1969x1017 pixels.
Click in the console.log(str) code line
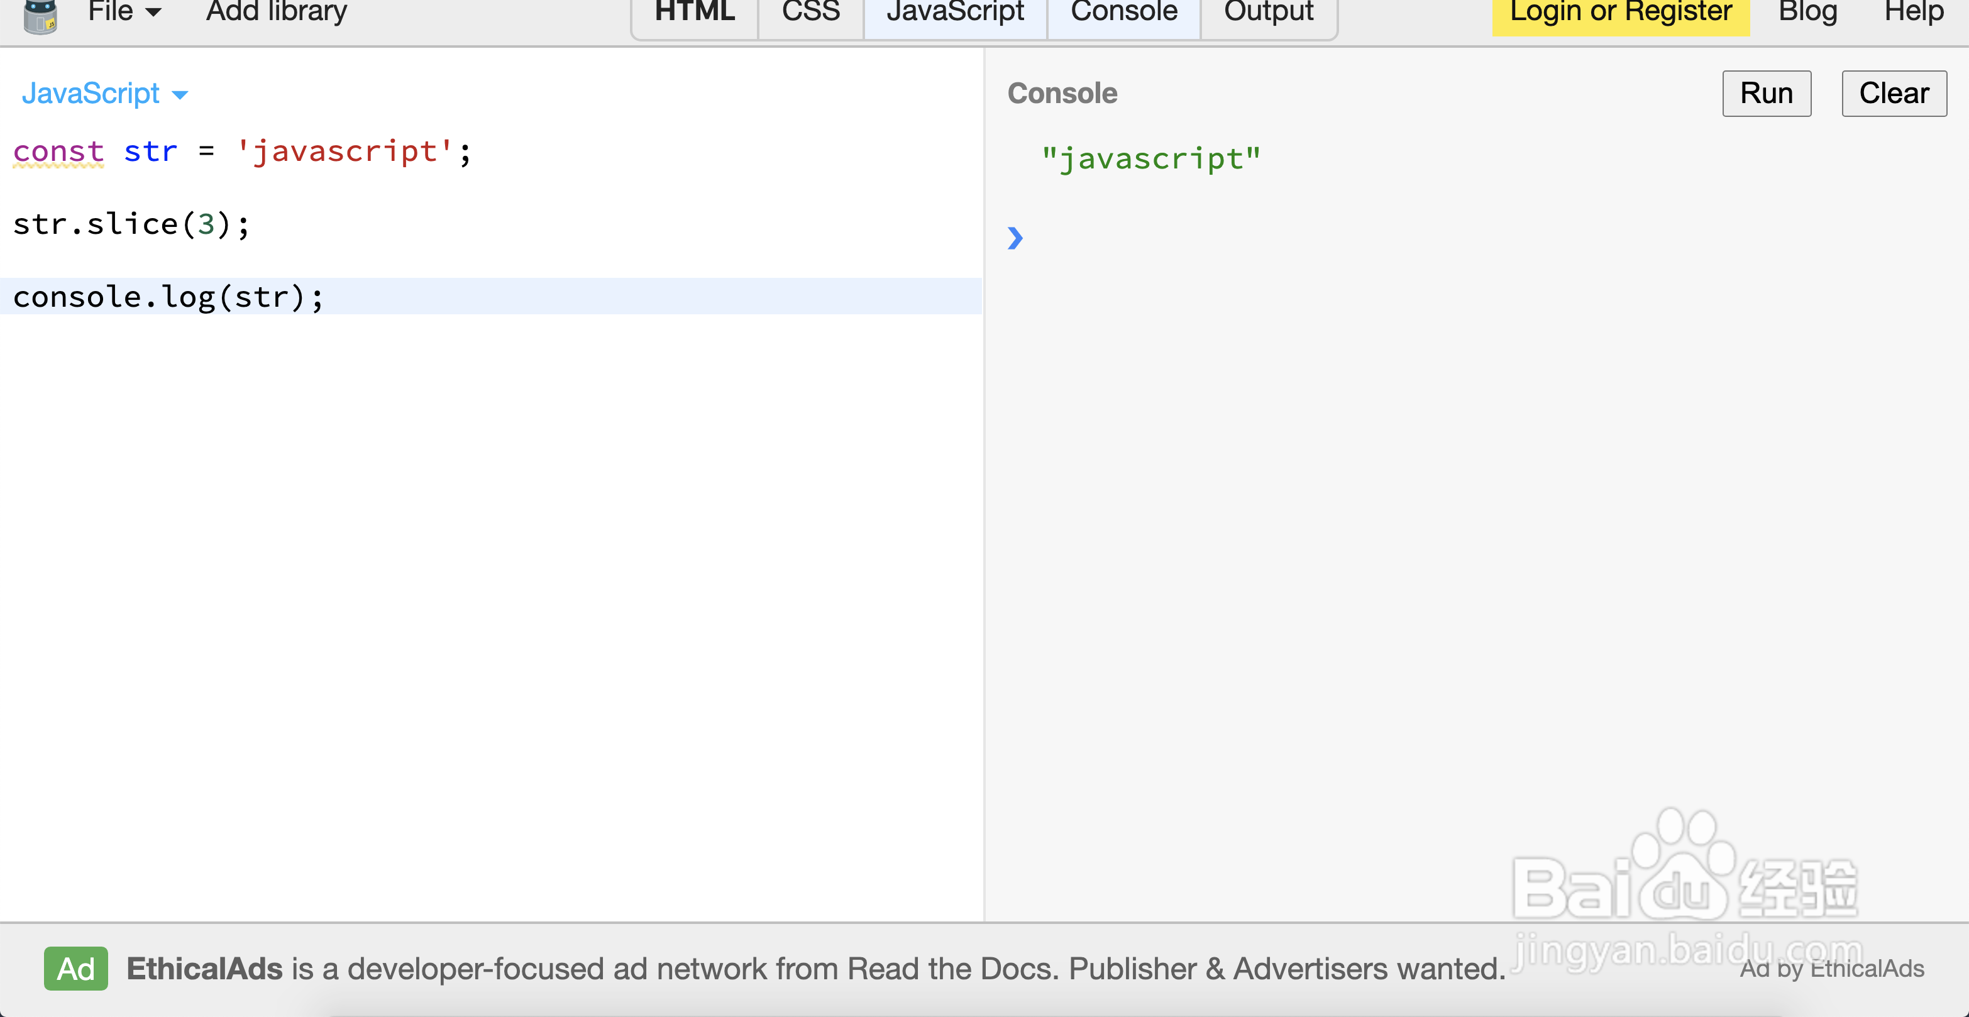click(168, 297)
